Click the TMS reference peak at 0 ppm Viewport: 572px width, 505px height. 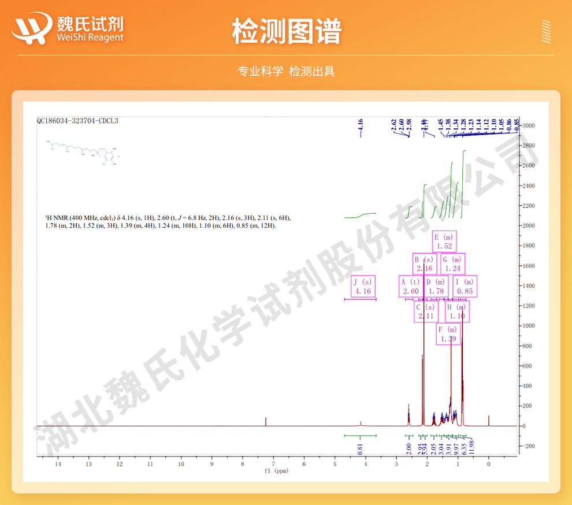(x=488, y=420)
